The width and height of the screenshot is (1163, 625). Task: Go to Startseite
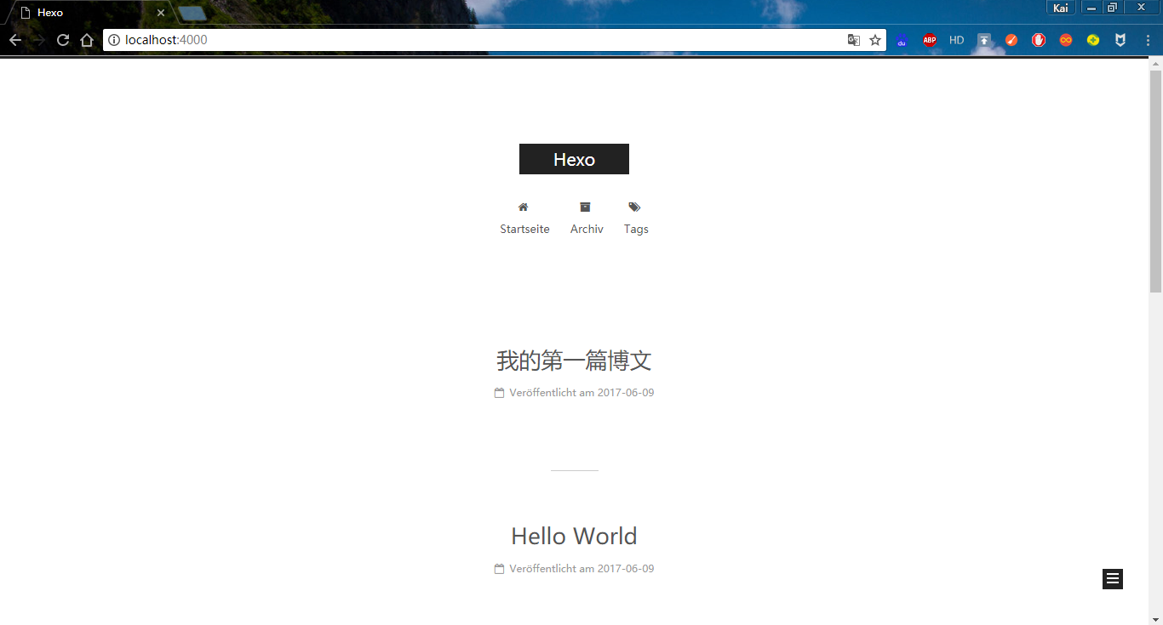(524, 229)
